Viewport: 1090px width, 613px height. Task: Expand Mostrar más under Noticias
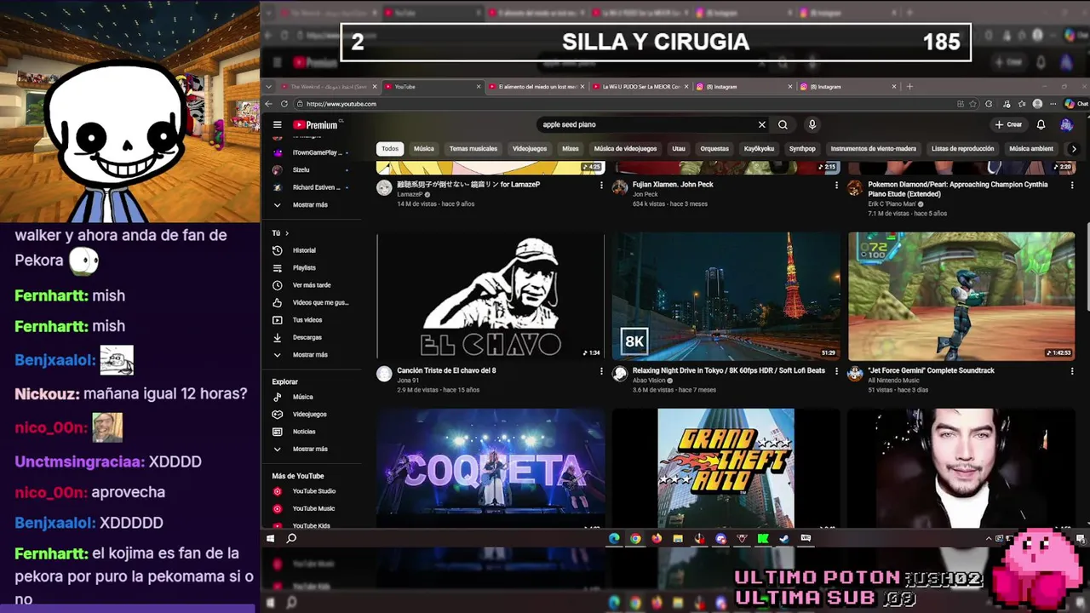(311, 449)
